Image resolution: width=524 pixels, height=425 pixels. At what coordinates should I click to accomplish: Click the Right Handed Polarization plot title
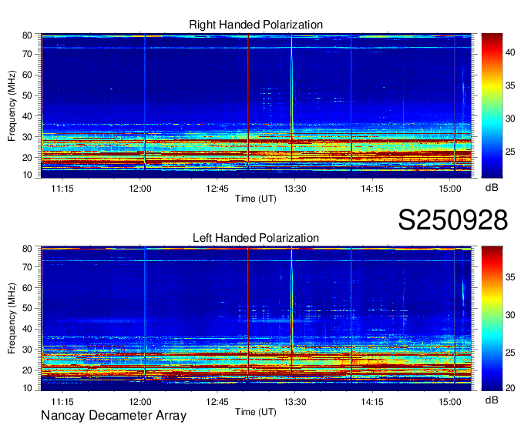tap(256, 25)
